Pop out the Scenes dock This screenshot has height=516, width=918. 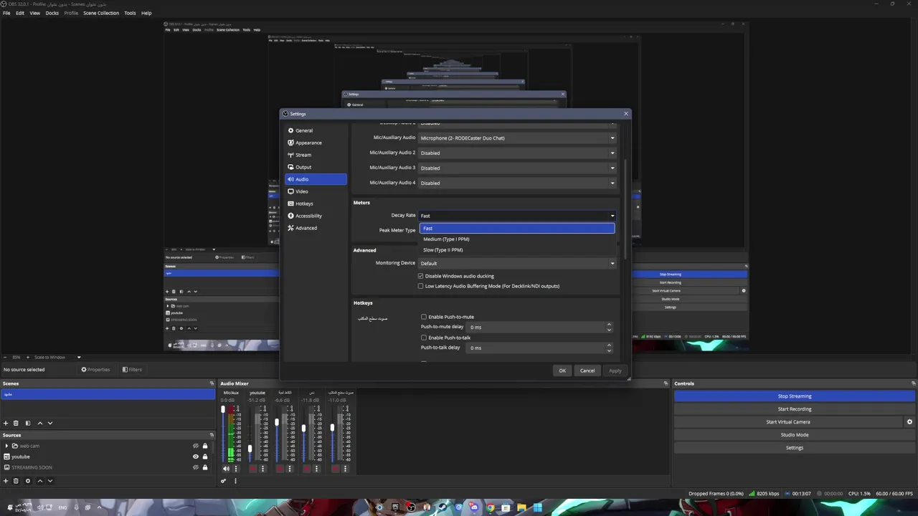click(x=212, y=383)
